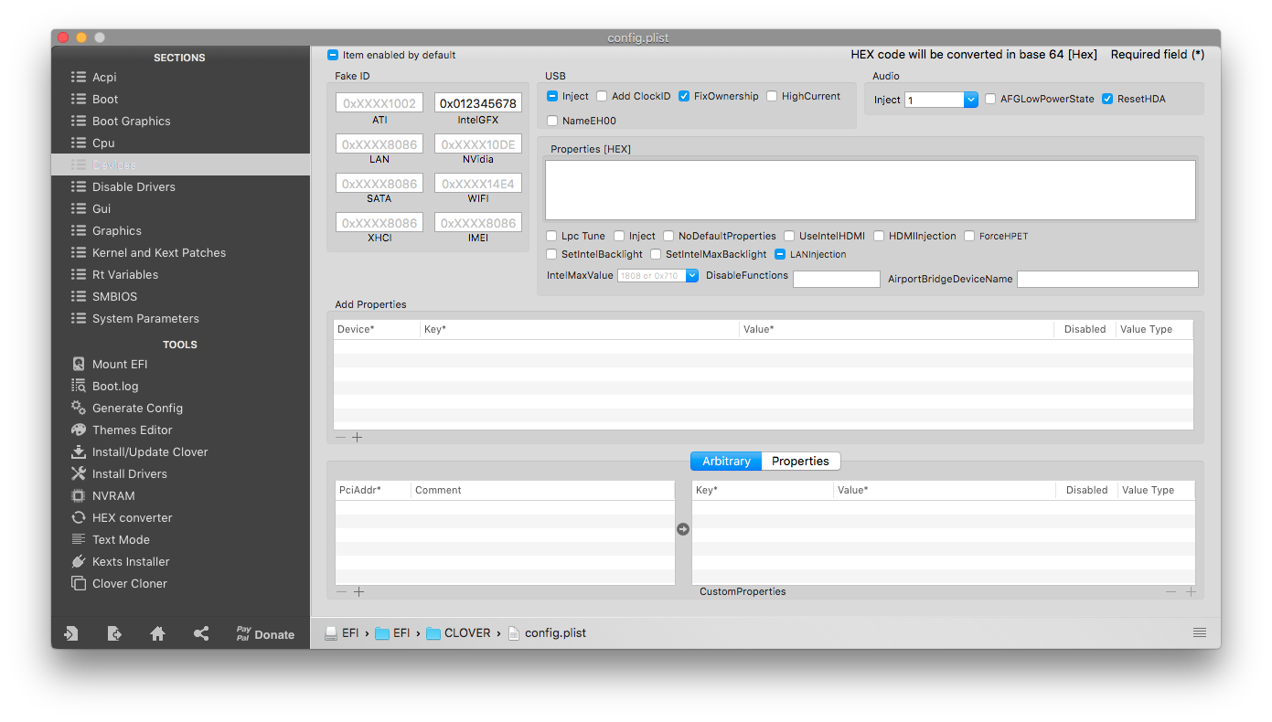Click the ATI fake ID field
The image size is (1272, 722).
379,103
